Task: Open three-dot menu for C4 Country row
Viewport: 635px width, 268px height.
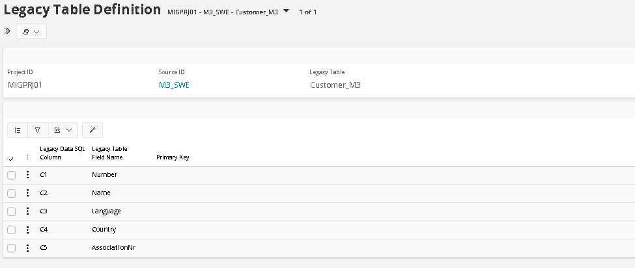Action: point(27,230)
